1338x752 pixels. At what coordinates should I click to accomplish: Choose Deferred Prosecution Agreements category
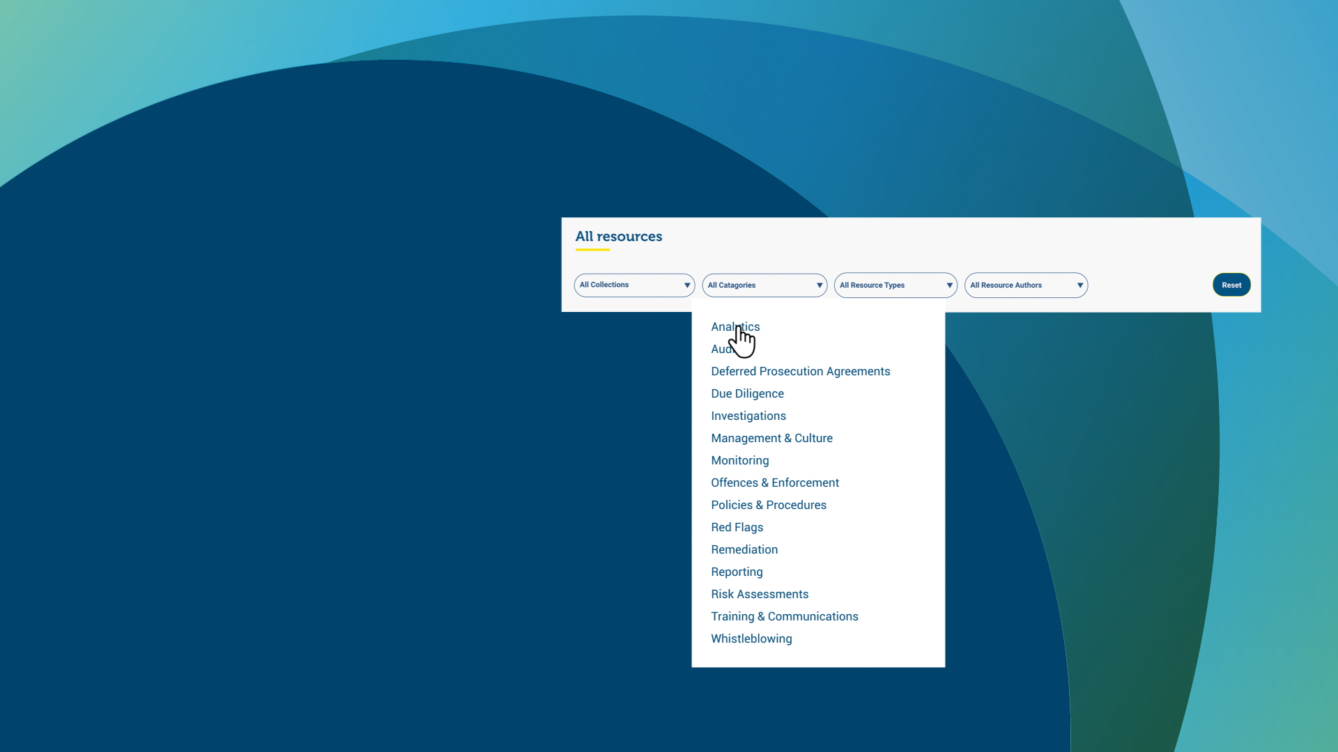(x=800, y=371)
